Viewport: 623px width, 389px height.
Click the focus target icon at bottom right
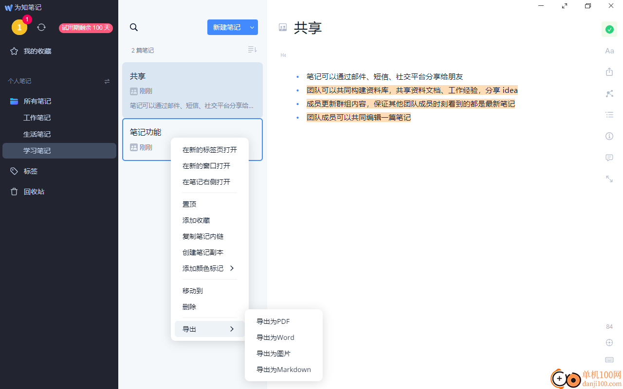click(609, 342)
